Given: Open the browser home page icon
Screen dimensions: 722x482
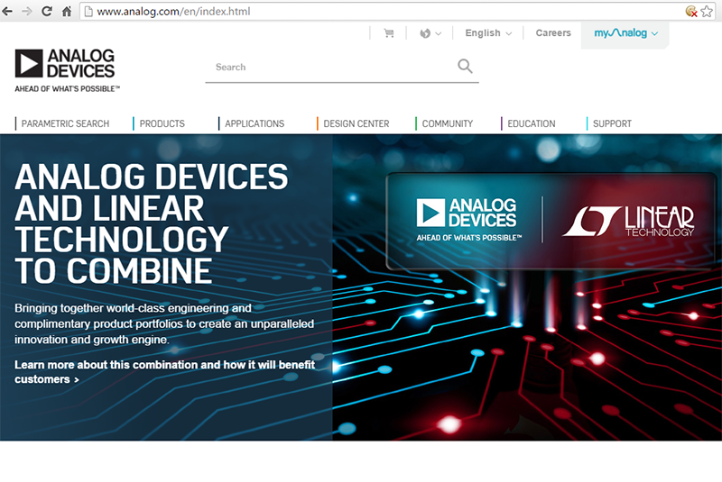Looking at the screenshot, I should [x=67, y=11].
